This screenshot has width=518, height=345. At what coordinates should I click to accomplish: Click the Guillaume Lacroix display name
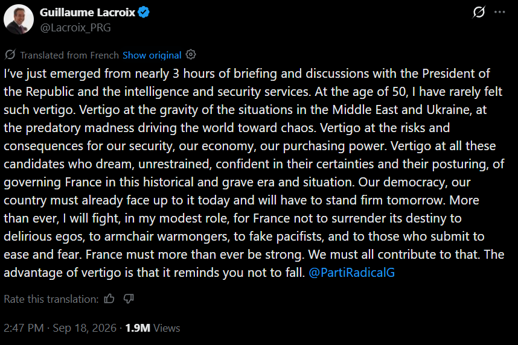tap(87, 13)
